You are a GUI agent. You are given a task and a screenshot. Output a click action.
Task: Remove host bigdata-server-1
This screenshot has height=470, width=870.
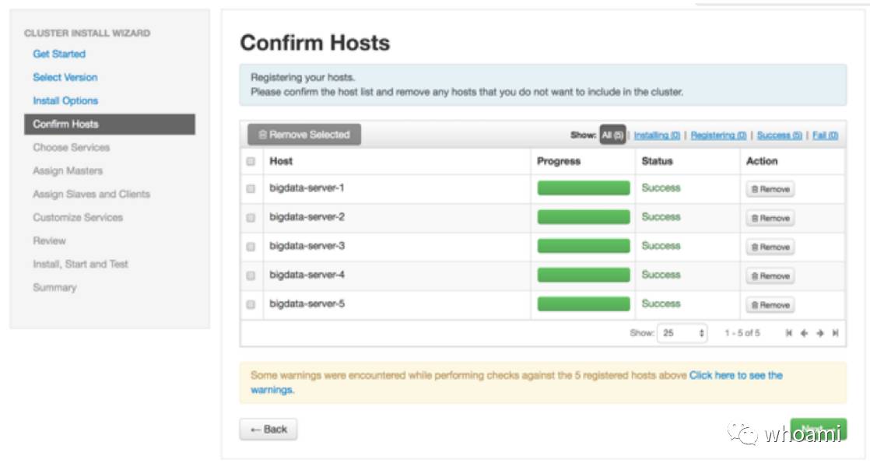click(770, 189)
